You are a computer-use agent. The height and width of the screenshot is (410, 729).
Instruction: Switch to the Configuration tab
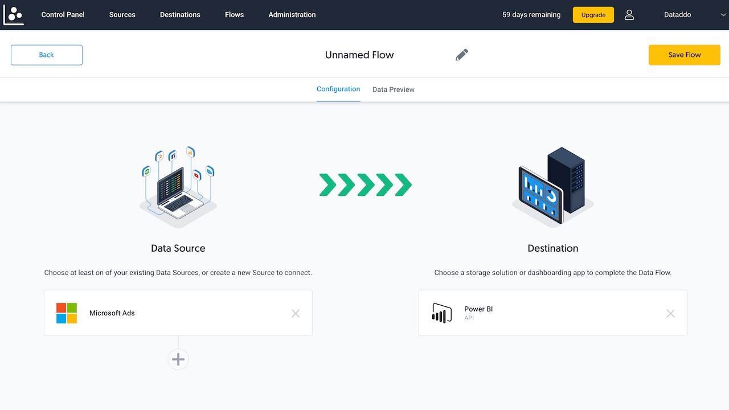click(x=338, y=89)
